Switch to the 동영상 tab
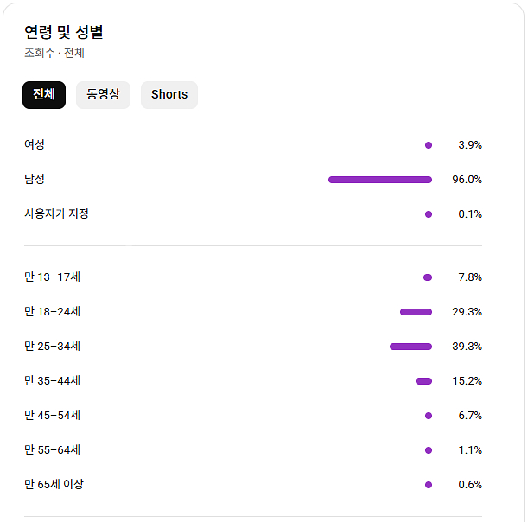This screenshot has height=522, width=528. tap(103, 95)
